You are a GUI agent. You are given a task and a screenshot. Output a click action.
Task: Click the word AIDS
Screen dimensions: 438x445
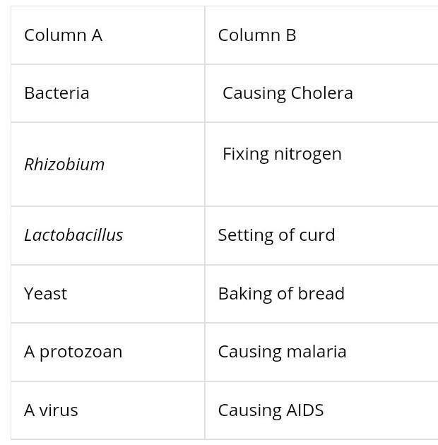(x=304, y=410)
